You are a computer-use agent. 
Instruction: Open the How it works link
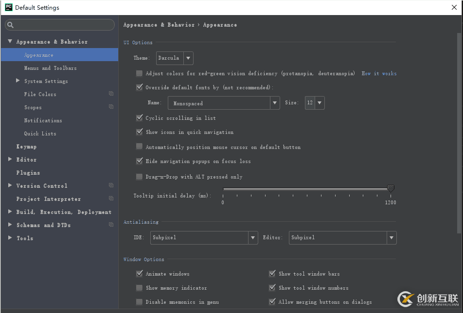[x=379, y=73]
